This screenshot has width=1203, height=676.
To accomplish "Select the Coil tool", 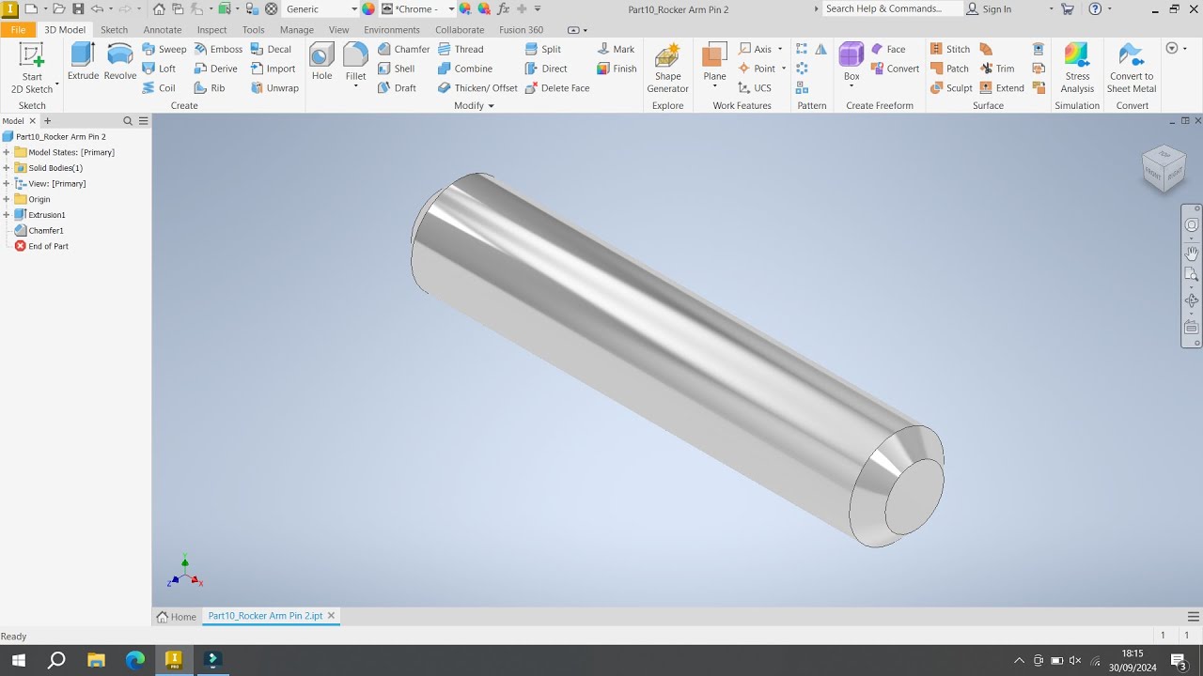I will [x=159, y=88].
